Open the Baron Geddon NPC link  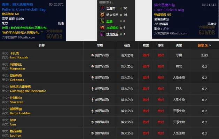pyautogui.click(x=20, y=113)
